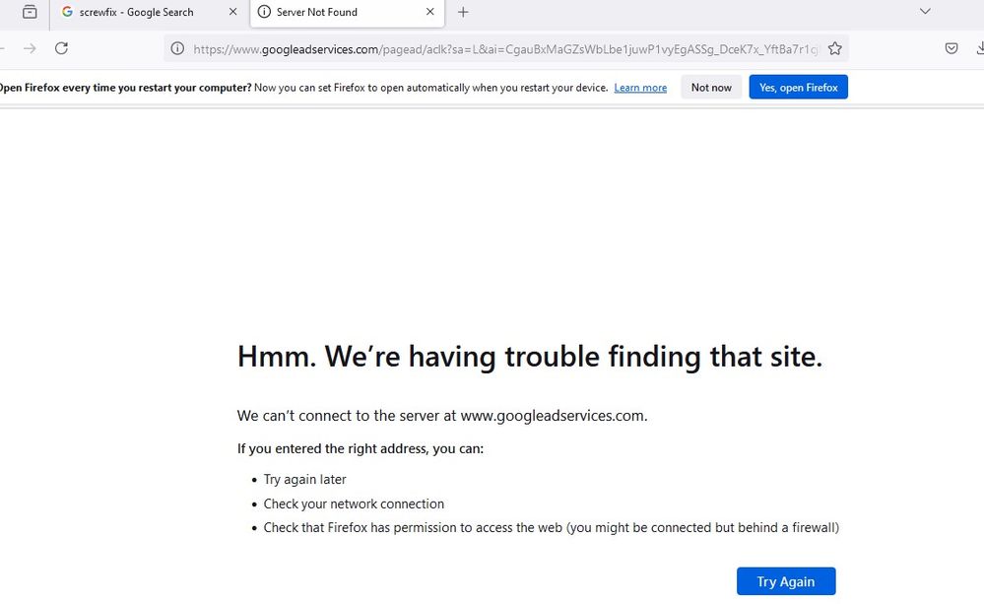Click the Not now button
This screenshot has height=604, width=984.
click(x=711, y=88)
